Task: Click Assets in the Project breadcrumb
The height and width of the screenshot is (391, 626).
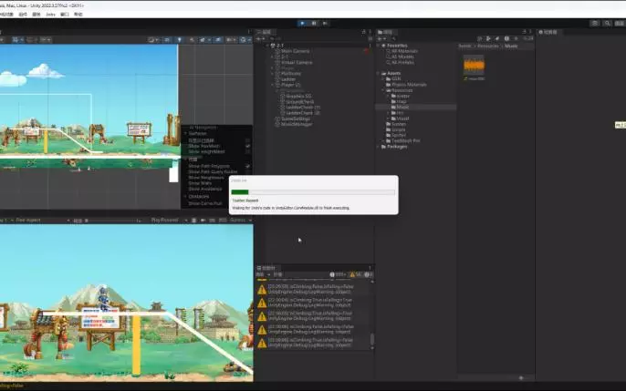Action: pyautogui.click(x=464, y=46)
